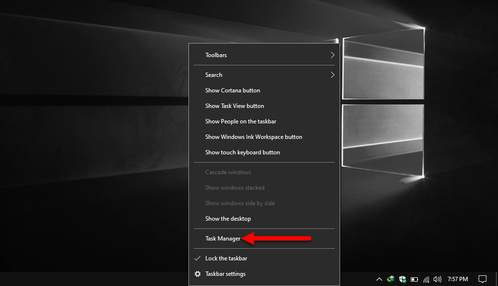Choose Show the desktop
The image size is (498, 286).
[x=264, y=219]
